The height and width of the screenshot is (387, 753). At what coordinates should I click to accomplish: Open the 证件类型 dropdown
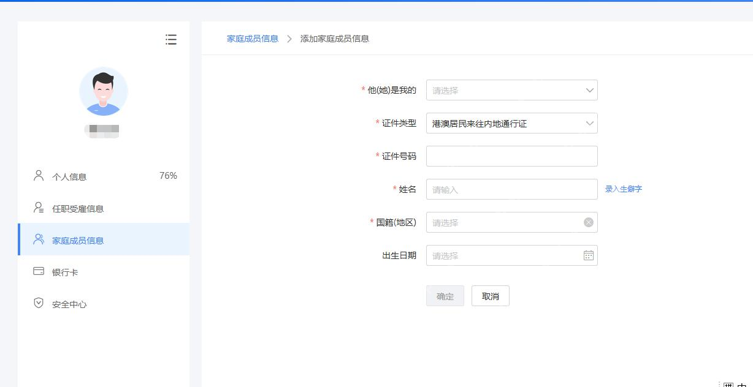coord(512,123)
